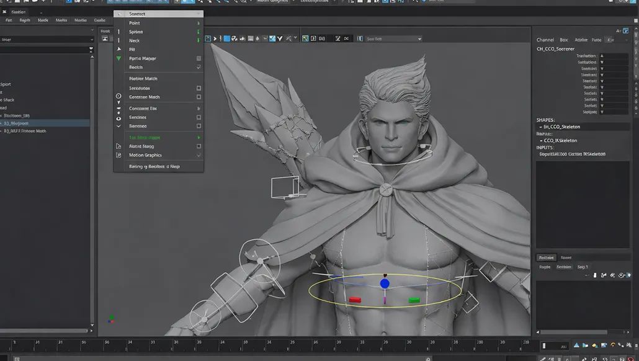Switch to the Channel tab
This screenshot has height=361, width=639.
coord(545,40)
